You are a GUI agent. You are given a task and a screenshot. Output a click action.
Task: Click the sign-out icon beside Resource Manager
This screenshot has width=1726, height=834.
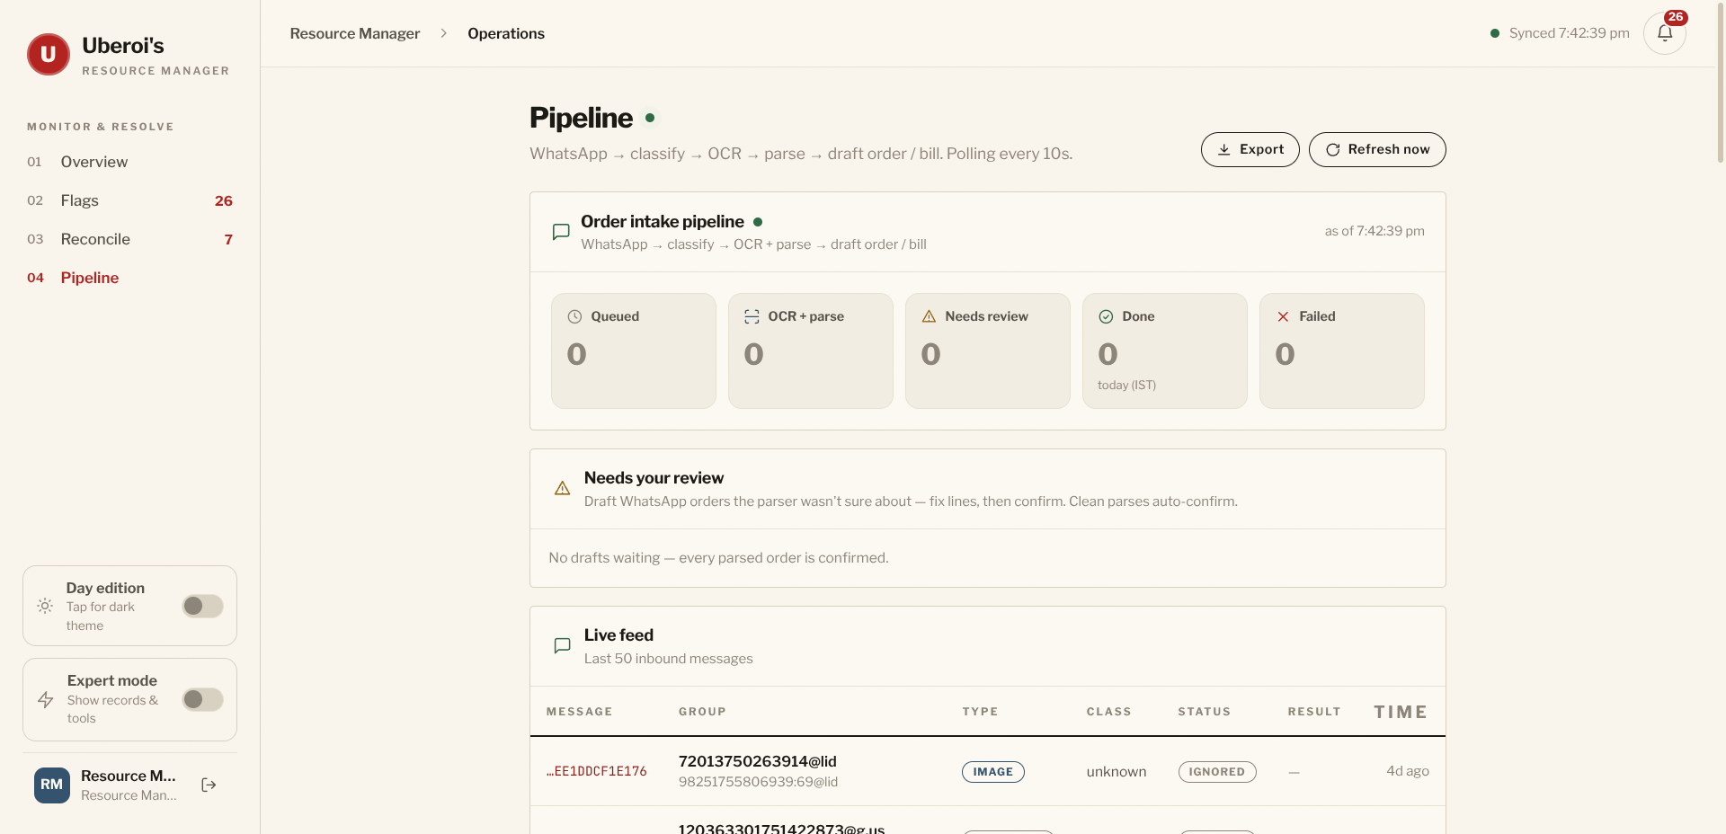[209, 785]
